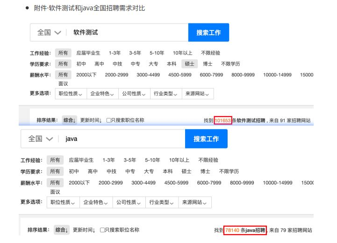
Task: Select 1-3年 experience in java filters
Action: 109,160
